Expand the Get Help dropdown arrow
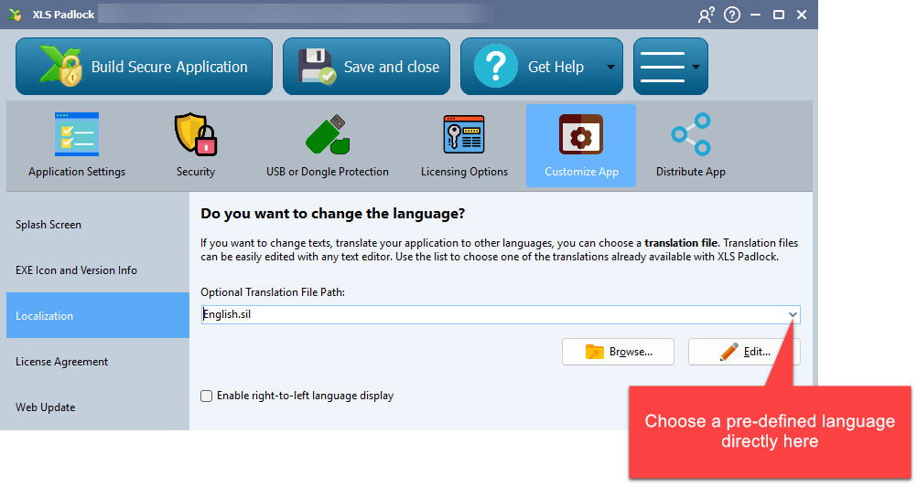The height and width of the screenshot is (486, 917). coord(610,68)
